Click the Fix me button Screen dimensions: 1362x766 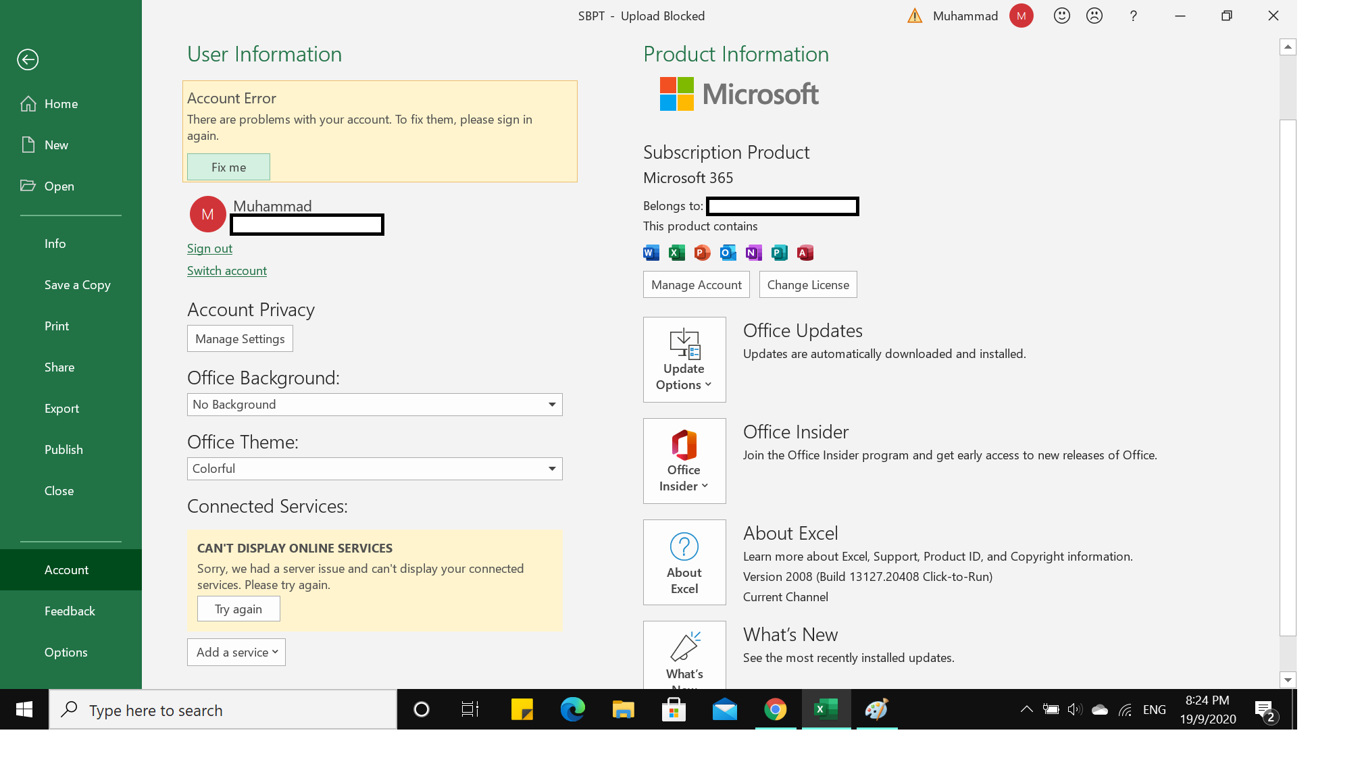click(x=228, y=167)
